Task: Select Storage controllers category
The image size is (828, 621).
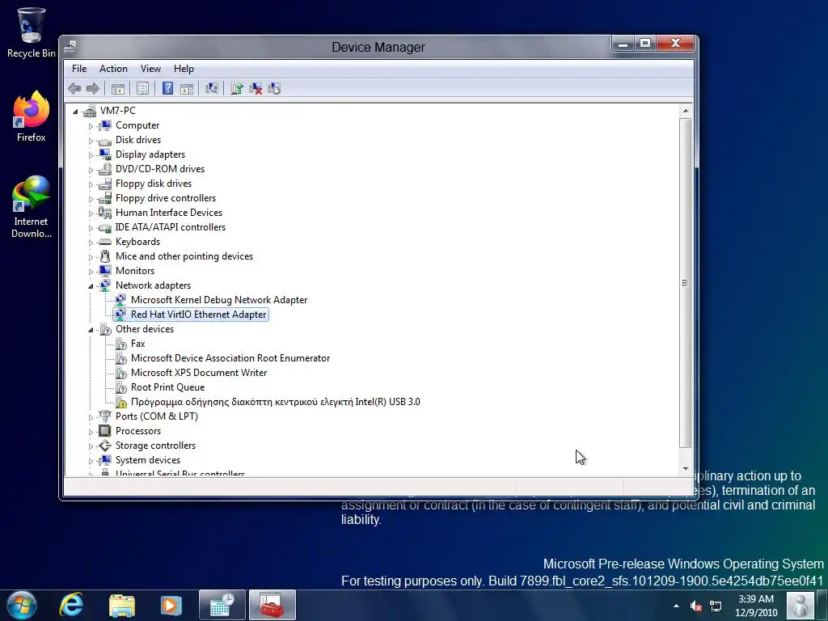Action: (x=156, y=446)
